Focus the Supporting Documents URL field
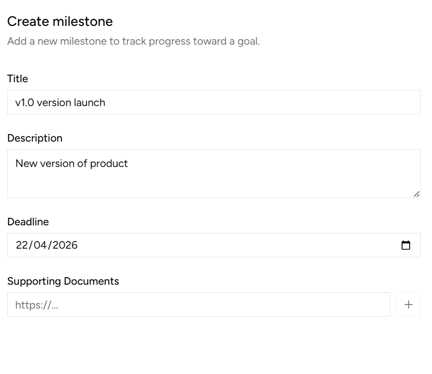The width and height of the screenshot is (432, 374). point(198,304)
